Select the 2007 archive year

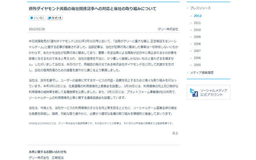[x=197, y=51]
